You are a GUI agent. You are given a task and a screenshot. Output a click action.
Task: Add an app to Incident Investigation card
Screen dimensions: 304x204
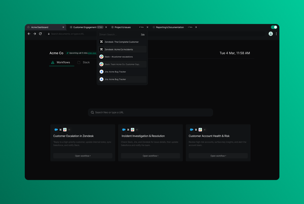pos(137,130)
